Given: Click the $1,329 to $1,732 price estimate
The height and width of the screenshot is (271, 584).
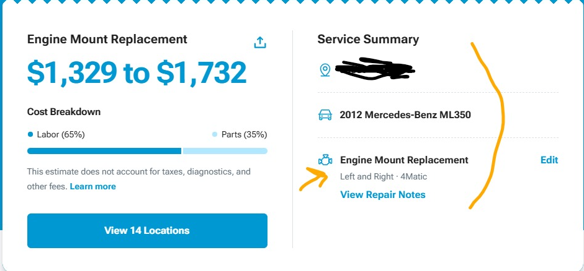Looking at the screenshot, I should point(137,73).
